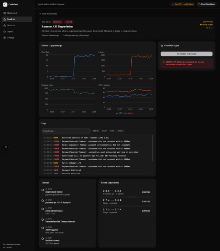The image size is (220, 251).
Task: Click the CrisisDesk logo icon
Action: click(5, 4)
